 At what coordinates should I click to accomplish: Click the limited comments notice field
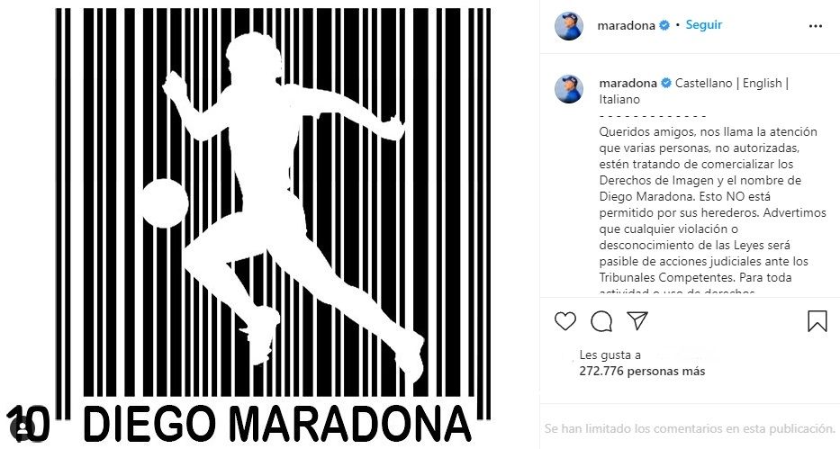[x=690, y=428]
